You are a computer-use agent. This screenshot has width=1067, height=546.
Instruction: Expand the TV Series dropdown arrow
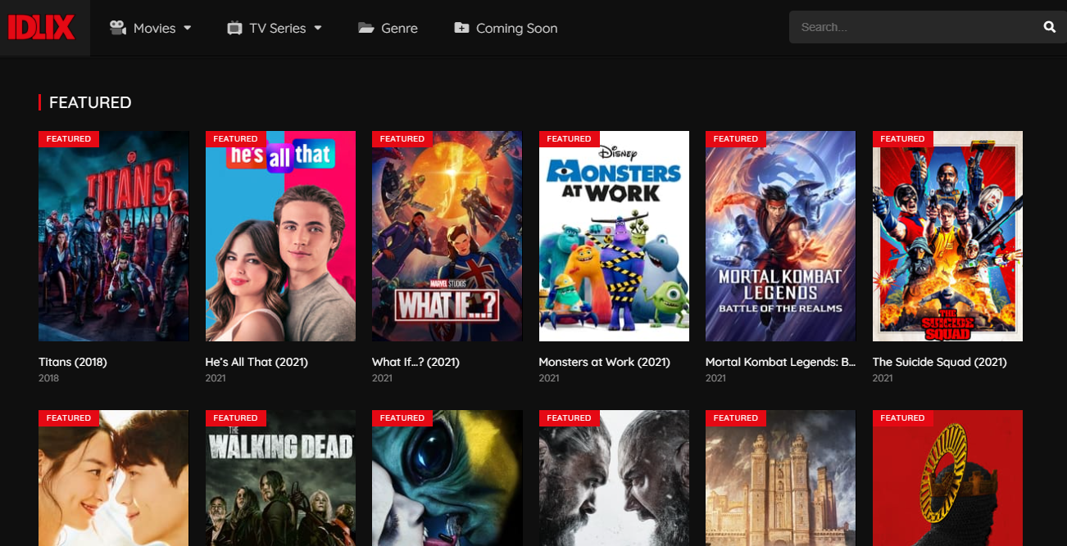(318, 28)
